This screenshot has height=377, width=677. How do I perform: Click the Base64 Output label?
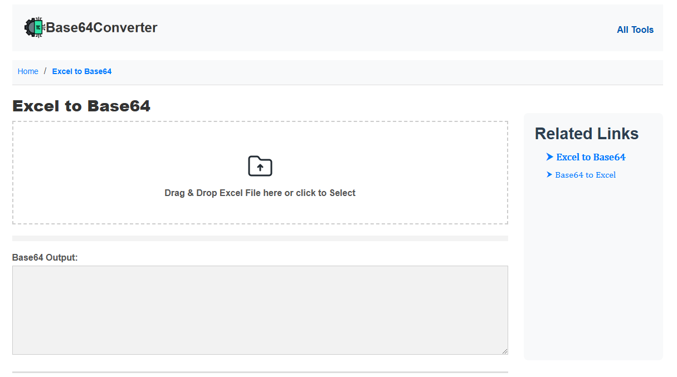[45, 257]
